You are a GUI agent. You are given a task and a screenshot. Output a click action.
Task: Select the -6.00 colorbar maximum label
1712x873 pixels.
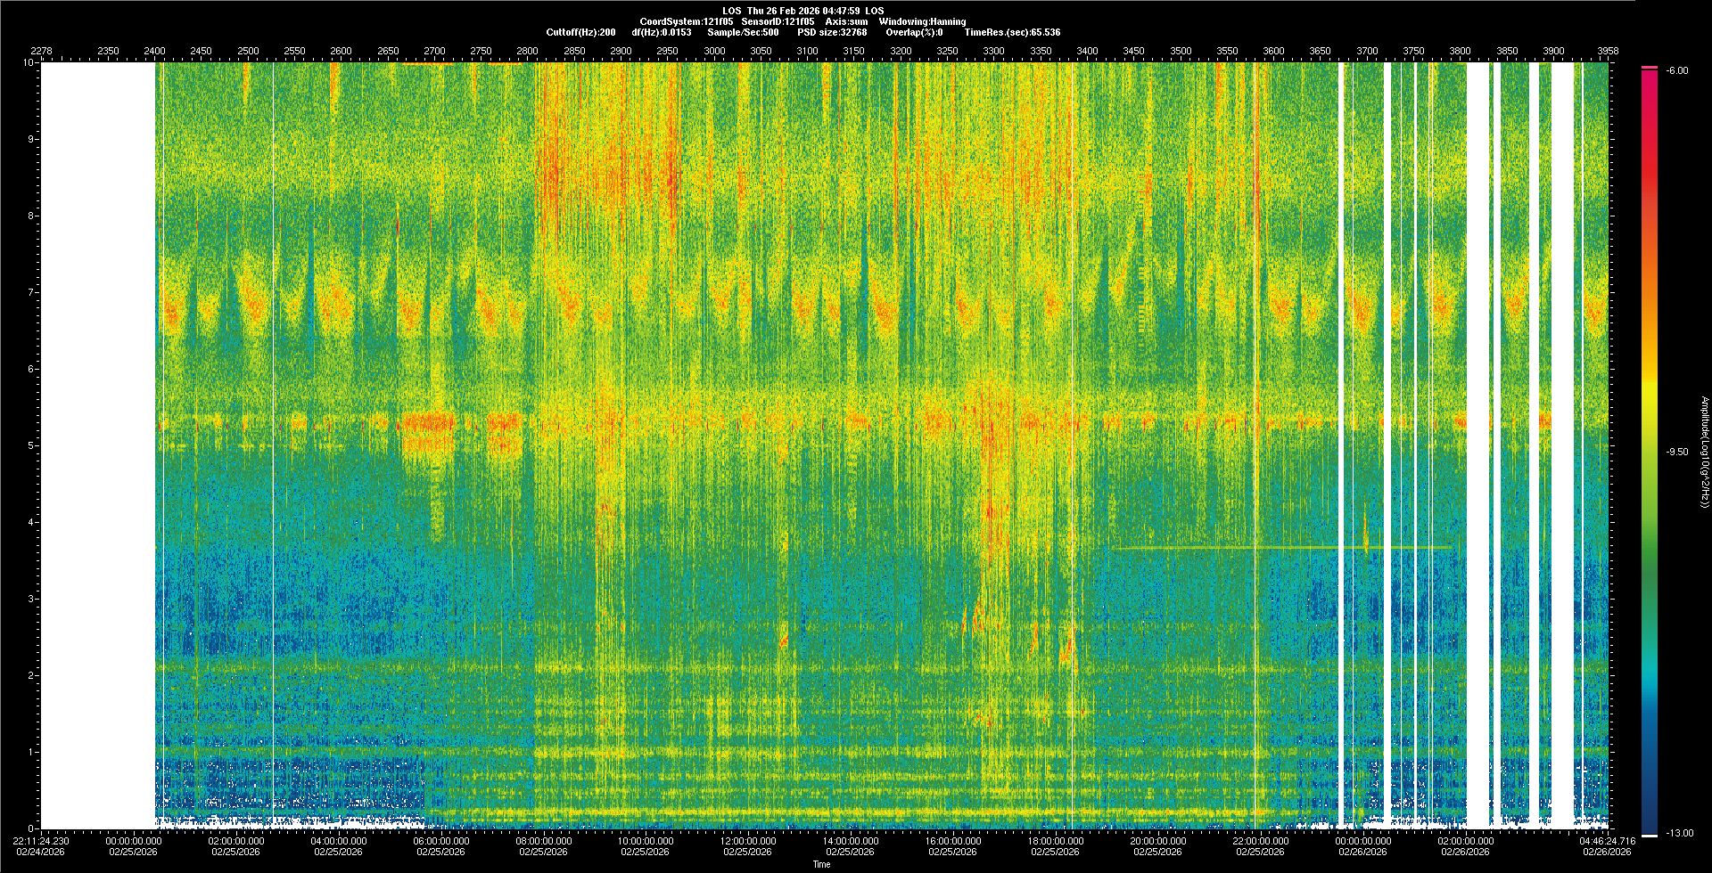(1676, 70)
